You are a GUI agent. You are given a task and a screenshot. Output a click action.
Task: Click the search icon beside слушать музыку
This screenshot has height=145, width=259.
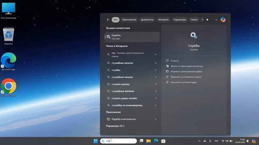[108, 84]
